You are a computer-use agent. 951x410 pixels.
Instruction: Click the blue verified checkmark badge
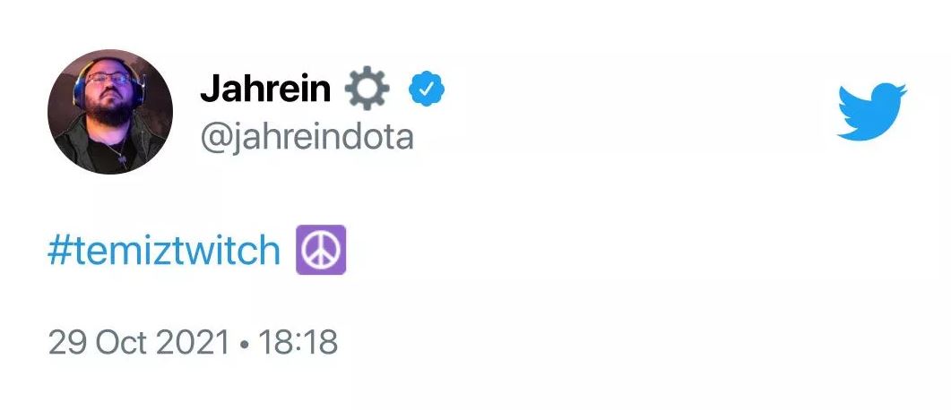click(x=428, y=89)
